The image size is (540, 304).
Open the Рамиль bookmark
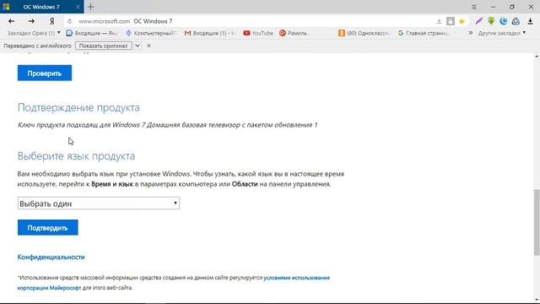pos(294,33)
